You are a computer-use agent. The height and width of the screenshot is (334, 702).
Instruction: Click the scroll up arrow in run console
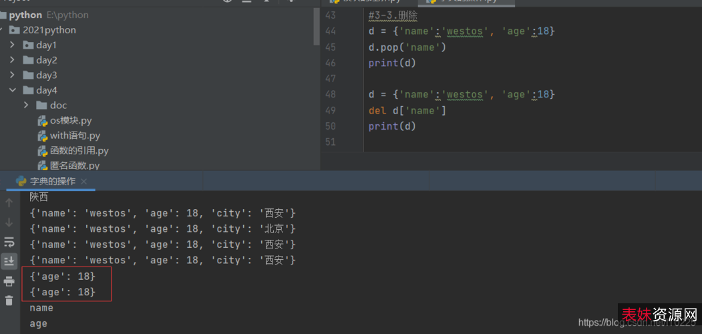coord(9,202)
